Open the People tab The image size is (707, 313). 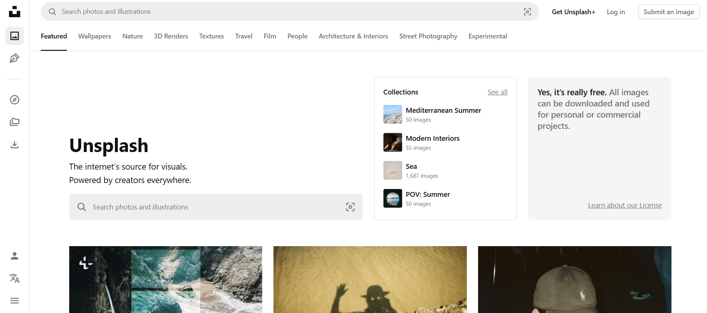point(297,36)
